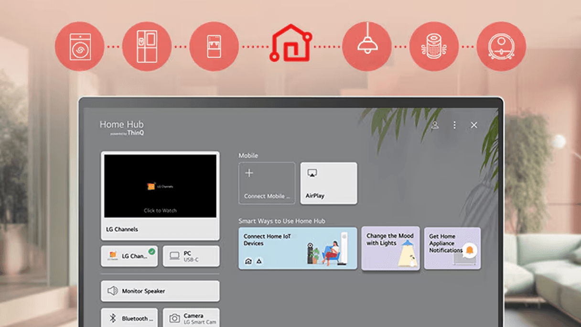Select the refrigerator icon in top row
Viewport: 581px width, 327px height.
147,47
